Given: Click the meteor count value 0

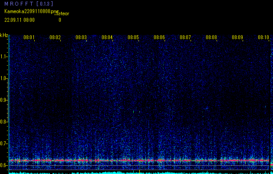Looking at the screenshot, I should 60,20.
